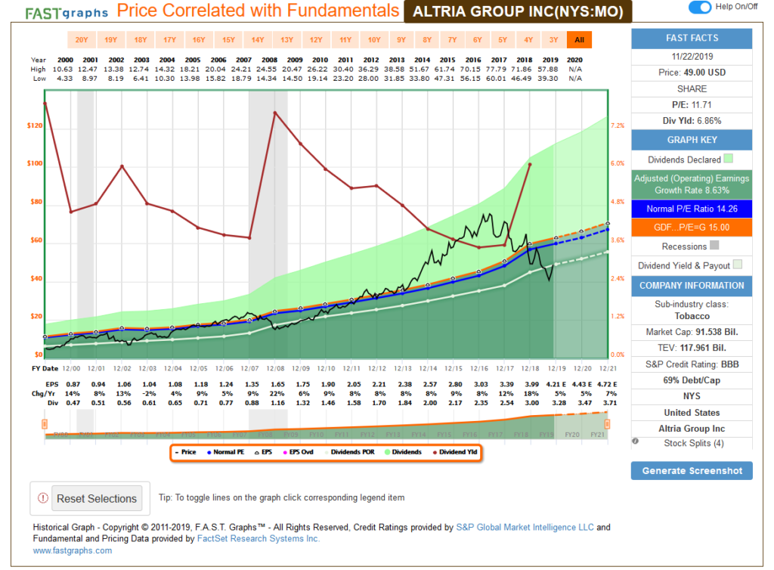
Task: Click the left range slider handle
Action: point(45,424)
